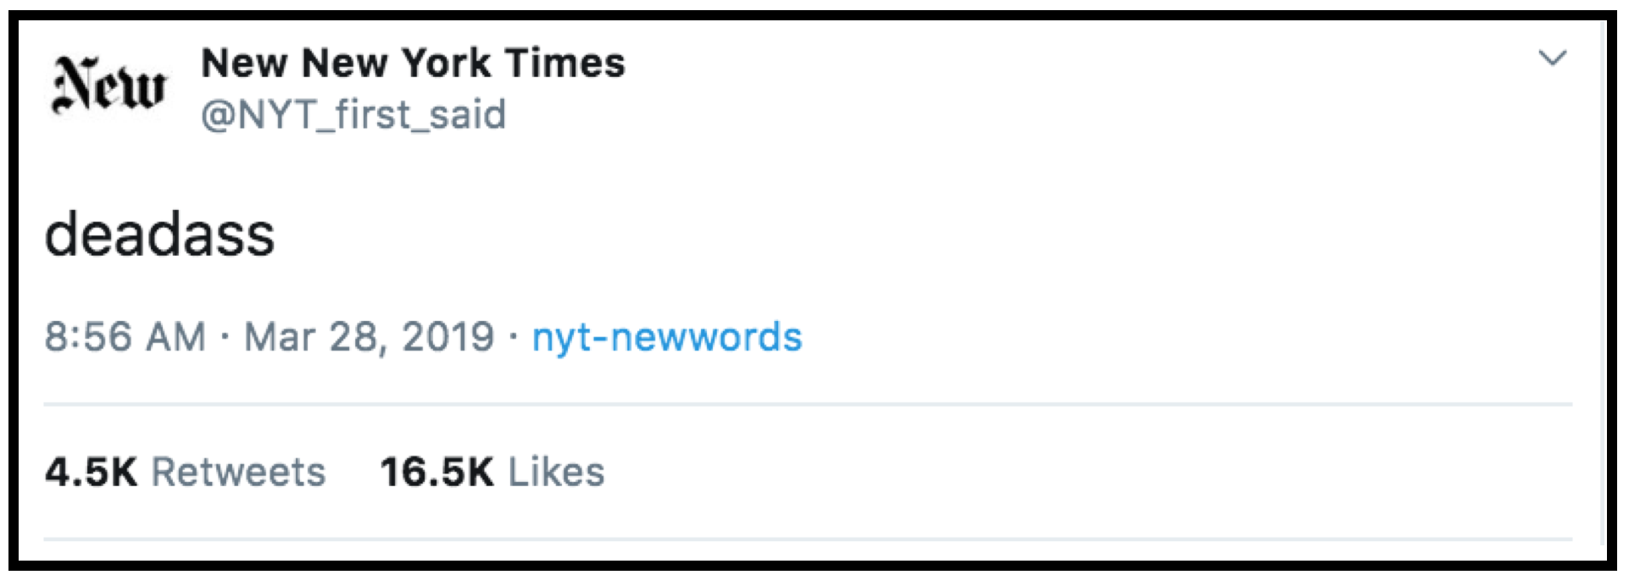Click the 8:56 AM timestamp
Image resolution: width=1629 pixels, height=586 pixels.
click(x=125, y=337)
